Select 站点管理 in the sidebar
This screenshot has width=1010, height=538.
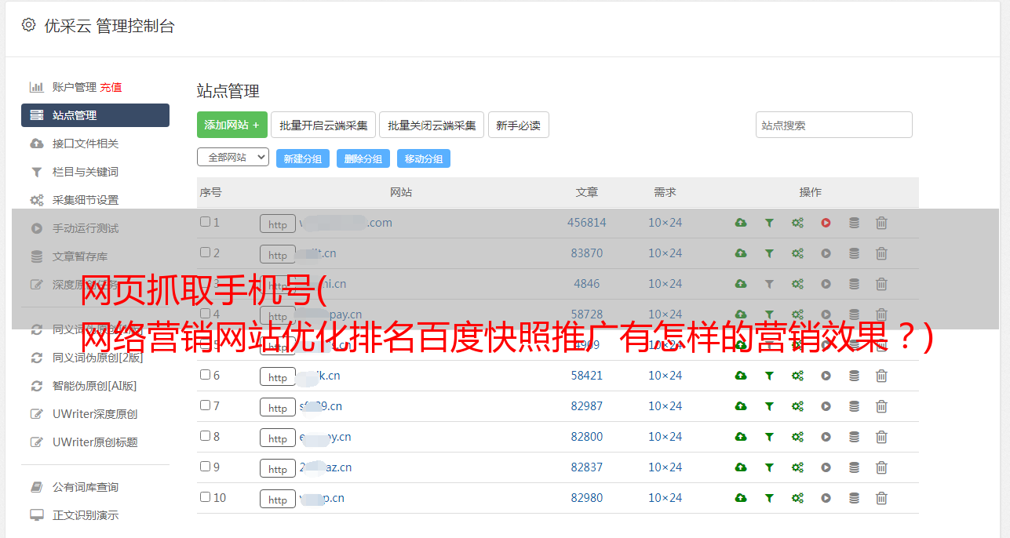pyautogui.click(x=95, y=115)
